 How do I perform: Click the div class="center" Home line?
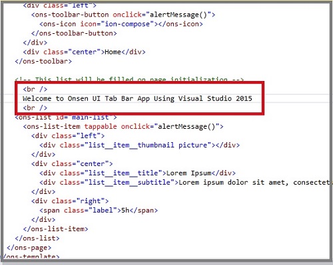[84, 52]
